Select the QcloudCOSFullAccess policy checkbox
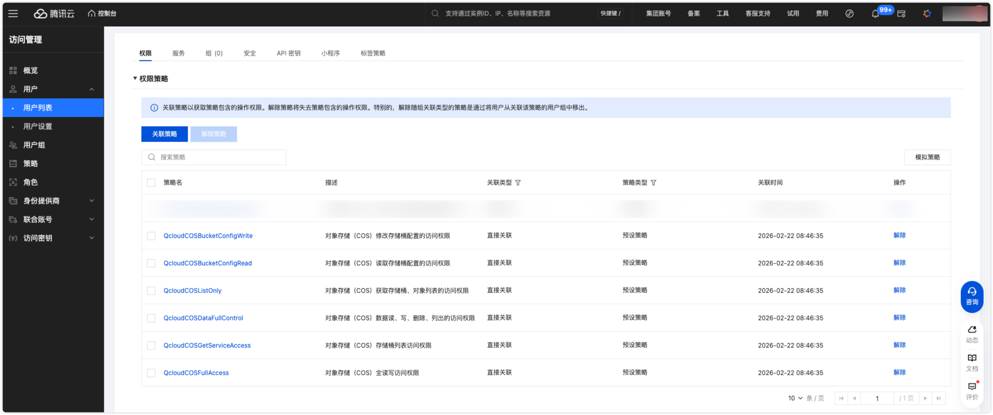 coord(151,373)
